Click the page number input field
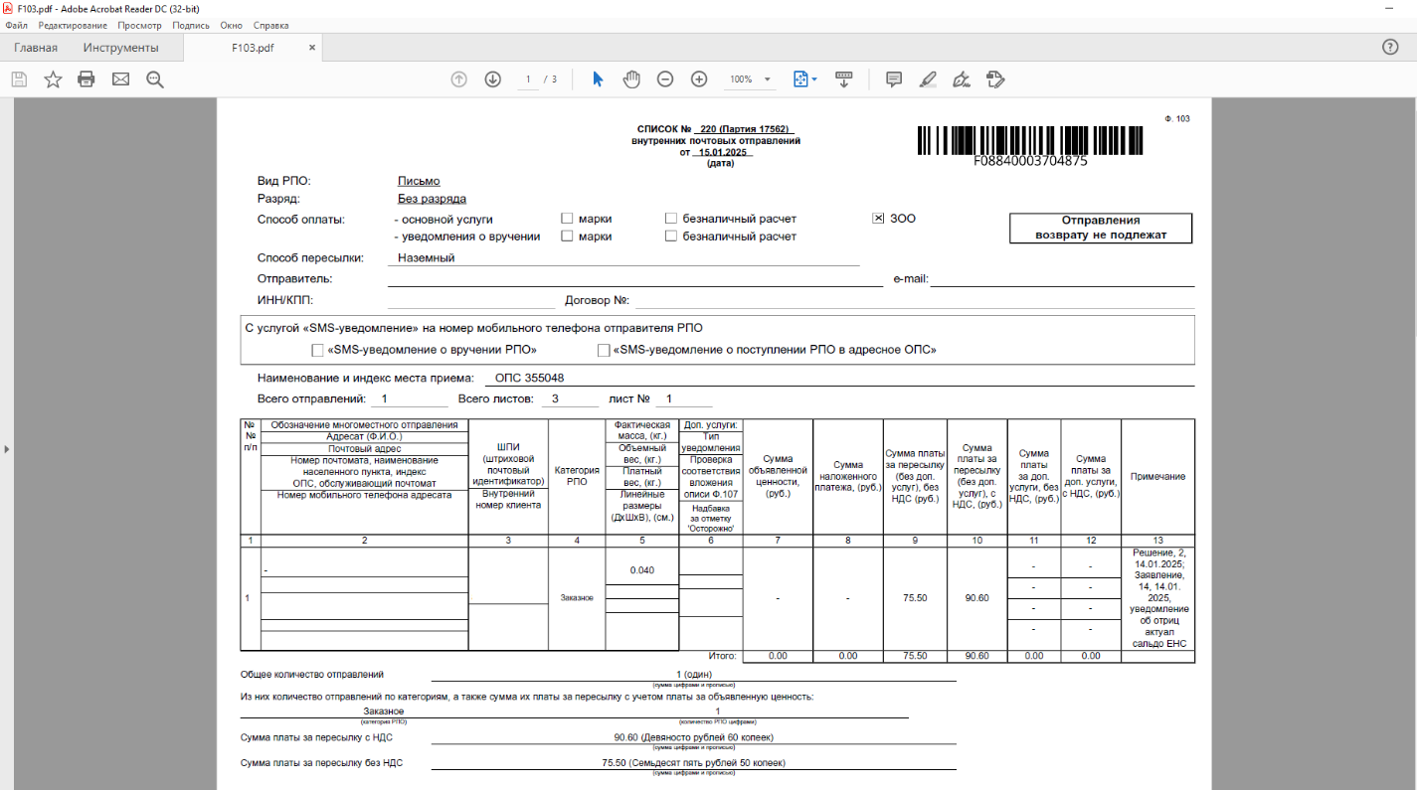Viewport: 1417px width, 790px height. (x=528, y=79)
